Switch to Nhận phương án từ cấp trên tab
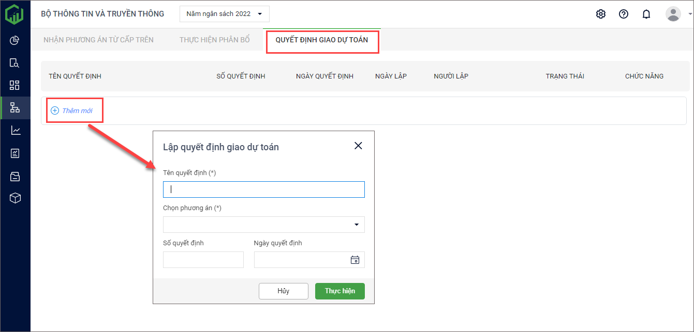This screenshot has width=694, height=332. tap(98, 40)
